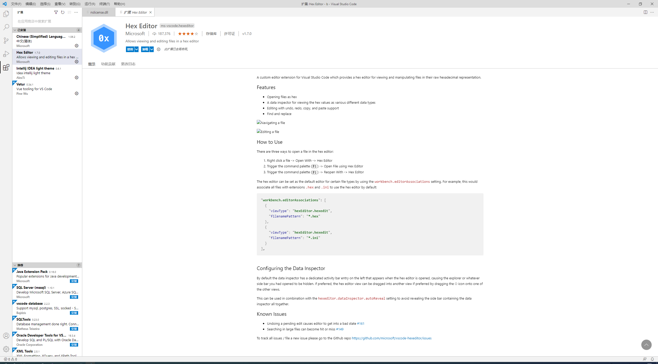Open the feedback icon in status bar

click(645, 359)
